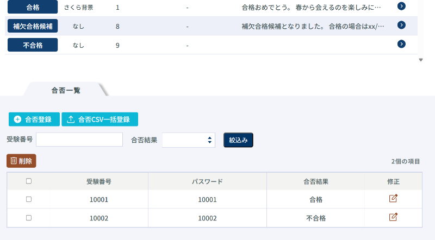The width and height of the screenshot is (435, 240).
Task: Click edit icon for examinee 10002
Action: point(393,217)
